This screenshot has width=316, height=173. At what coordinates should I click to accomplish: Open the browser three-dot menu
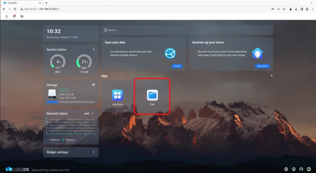click(x=312, y=9)
